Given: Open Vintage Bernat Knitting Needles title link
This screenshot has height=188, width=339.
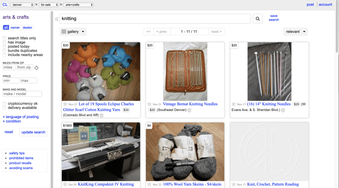Looking at the screenshot, I should (x=190, y=104).
